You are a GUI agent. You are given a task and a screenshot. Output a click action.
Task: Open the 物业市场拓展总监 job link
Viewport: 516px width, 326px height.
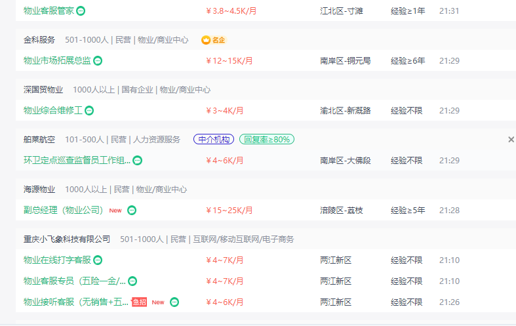[57, 60]
